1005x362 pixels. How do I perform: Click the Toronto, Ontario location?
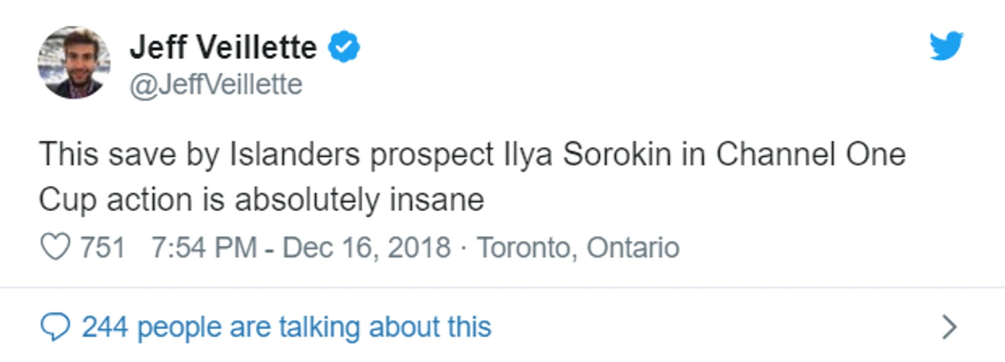[x=578, y=247]
